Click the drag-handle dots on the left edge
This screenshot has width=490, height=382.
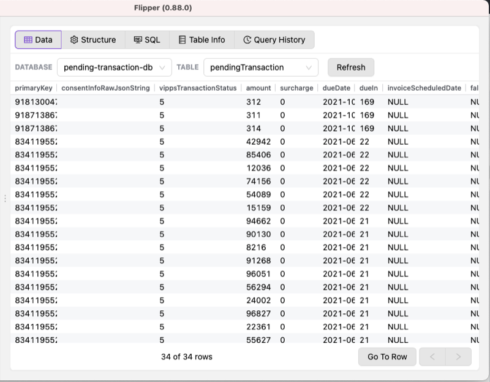tap(4, 198)
